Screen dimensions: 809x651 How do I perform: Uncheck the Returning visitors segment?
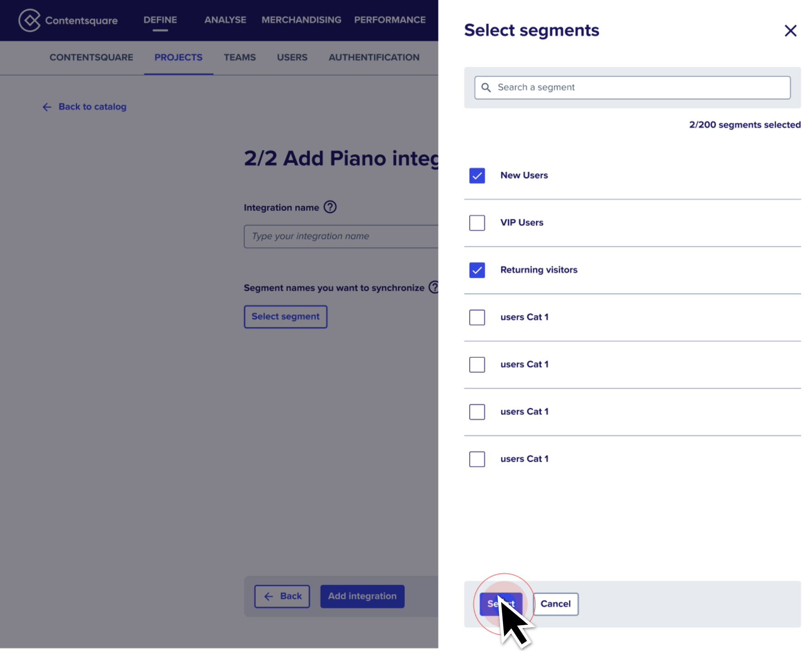point(477,270)
